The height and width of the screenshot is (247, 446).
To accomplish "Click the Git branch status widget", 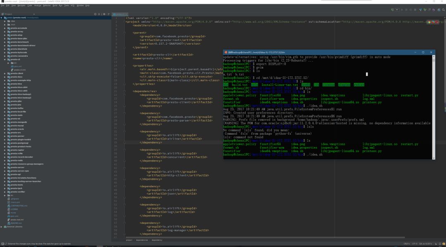I will pos(426,244).
